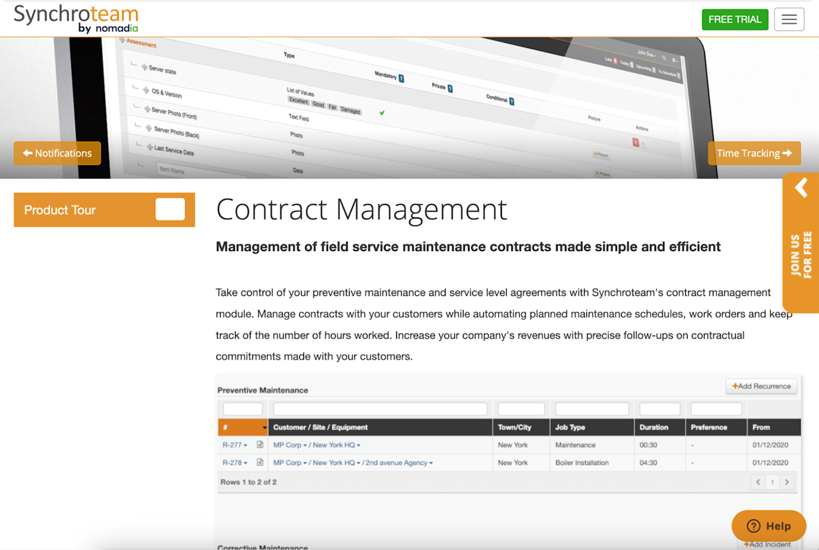Click the document icon beside contract R-277
The width and height of the screenshot is (819, 550).
tap(260, 445)
